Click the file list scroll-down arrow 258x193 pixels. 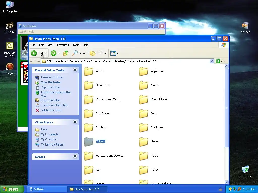pos(227,182)
